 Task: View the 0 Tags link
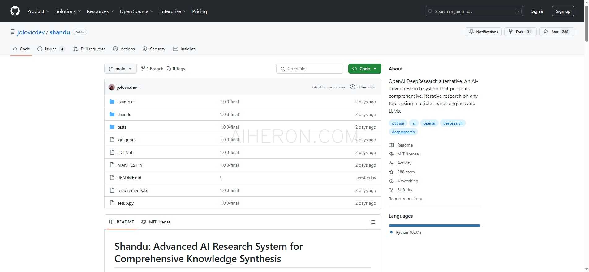[x=176, y=69]
